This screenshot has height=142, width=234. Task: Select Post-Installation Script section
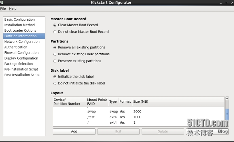(24, 75)
